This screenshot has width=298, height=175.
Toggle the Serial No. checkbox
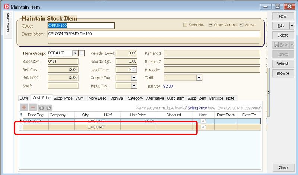pyautogui.click(x=185, y=25)
